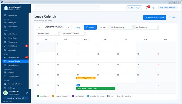Go to the Attendance sidebar icon
The image size is (182, 104).
click(x=5, y=34)
